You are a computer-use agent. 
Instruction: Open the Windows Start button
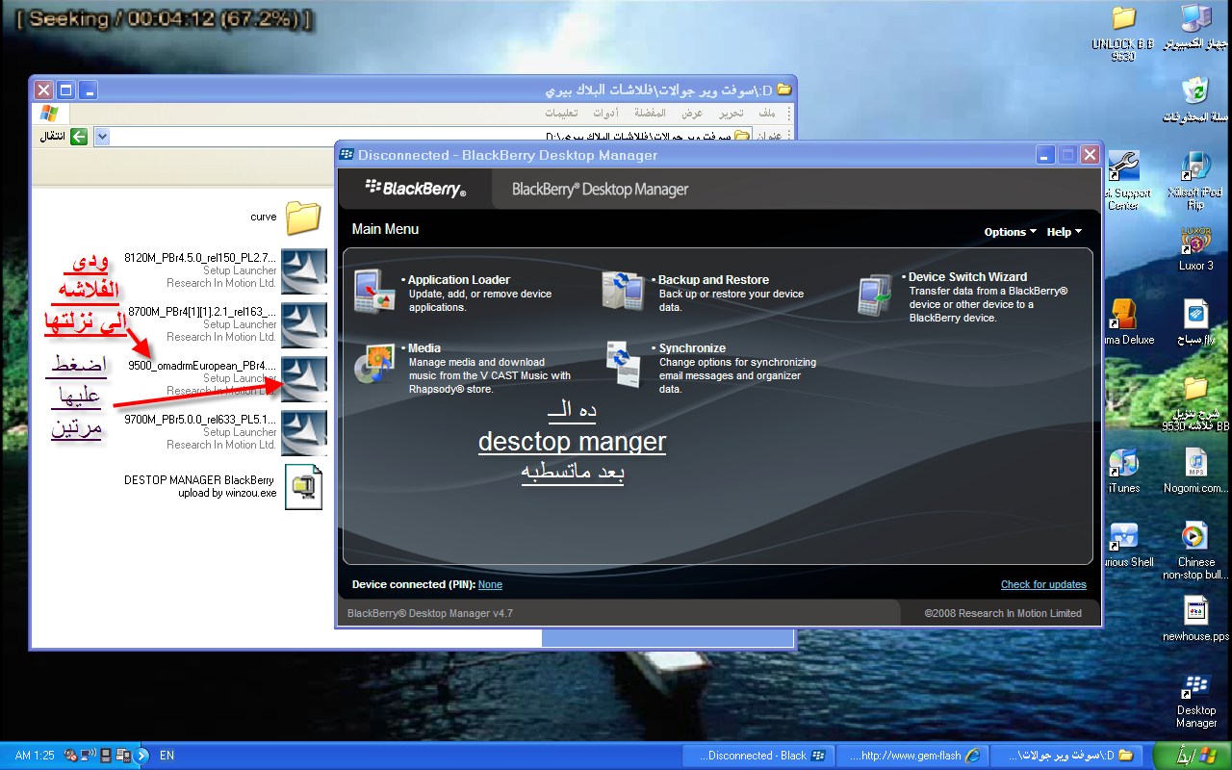tap(1192, 755)
